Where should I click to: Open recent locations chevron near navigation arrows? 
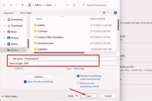click(x=17, y=5)
